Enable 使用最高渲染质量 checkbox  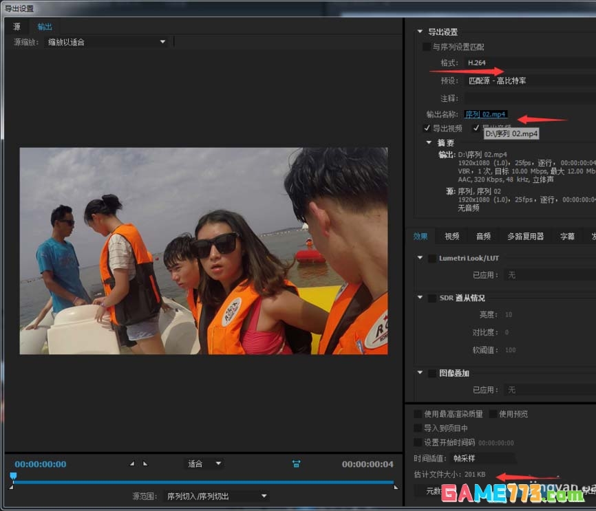[x=418, y=414]
